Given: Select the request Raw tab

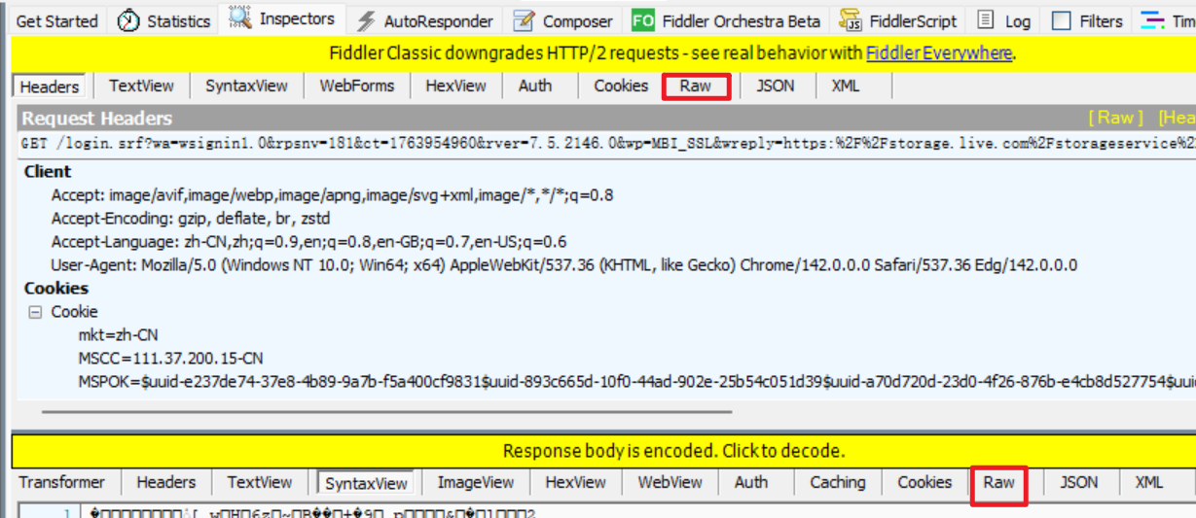Looking at the screenshot, I should point(696,86).
